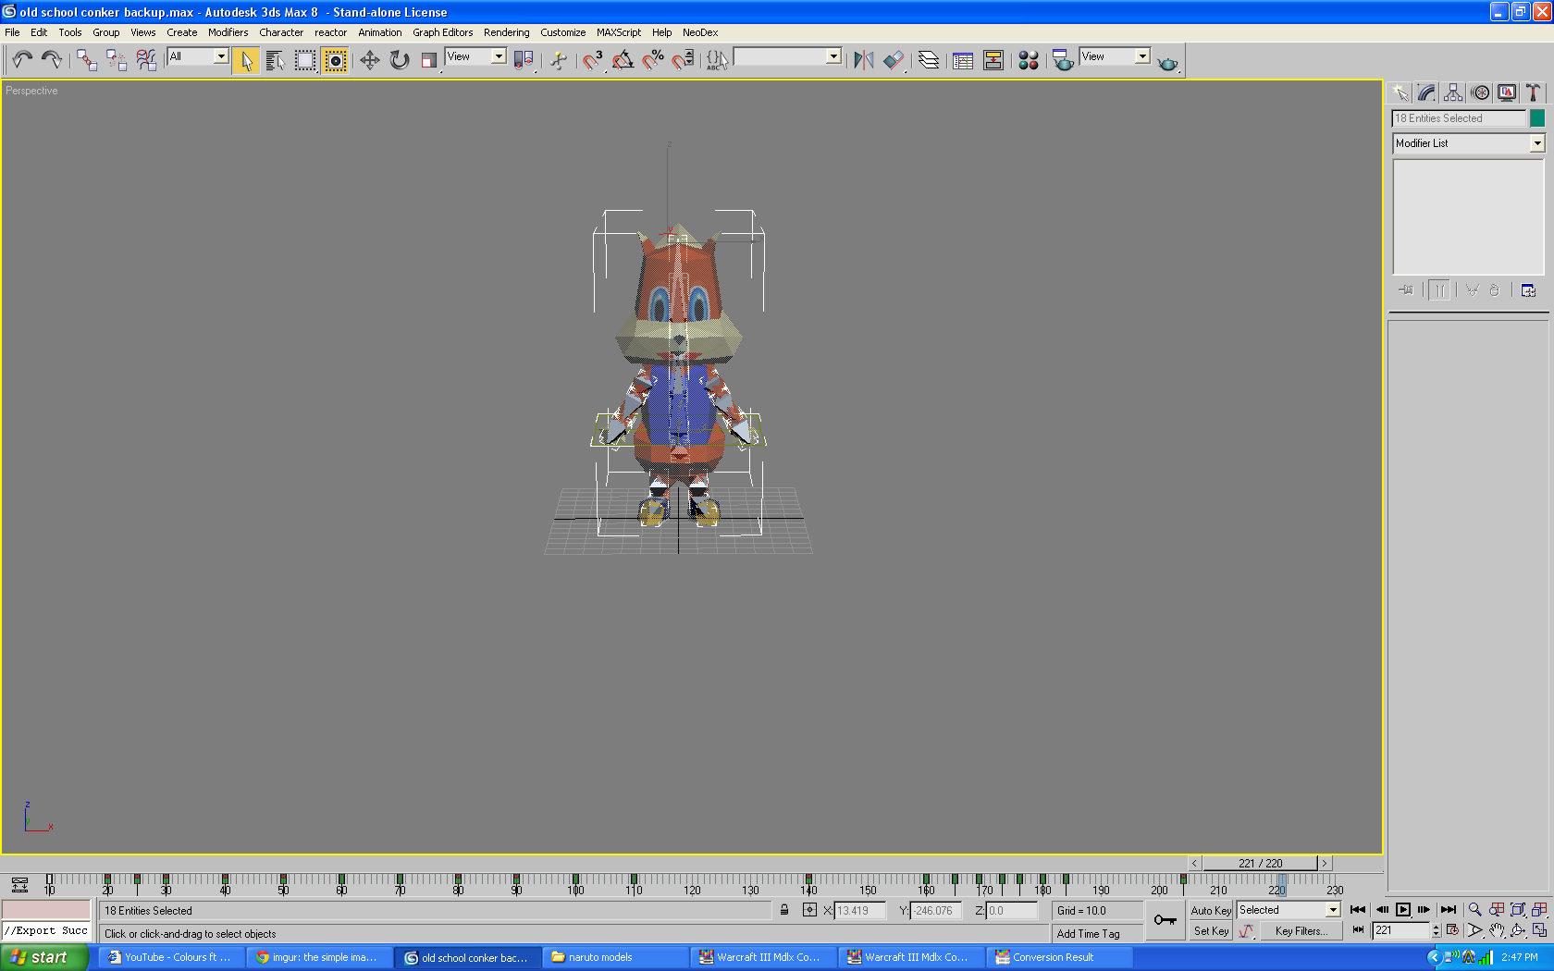Click the Align tool icon
The width and height of the screenshot is (1554, 971).
coord(894,60)
